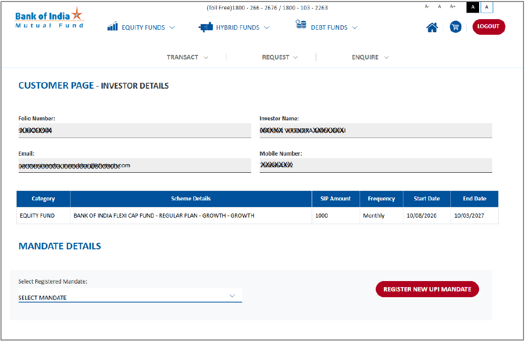The image size is (525, 341).
Task: Click the Equity Funds bar chart icon
Action: pyautogui.click(x=112, y=26)
